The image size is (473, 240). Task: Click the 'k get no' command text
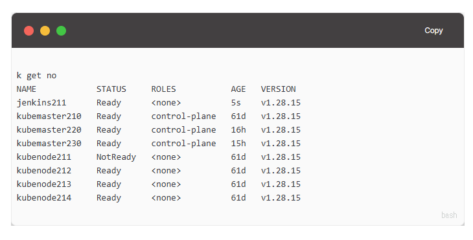click(36, 76)
